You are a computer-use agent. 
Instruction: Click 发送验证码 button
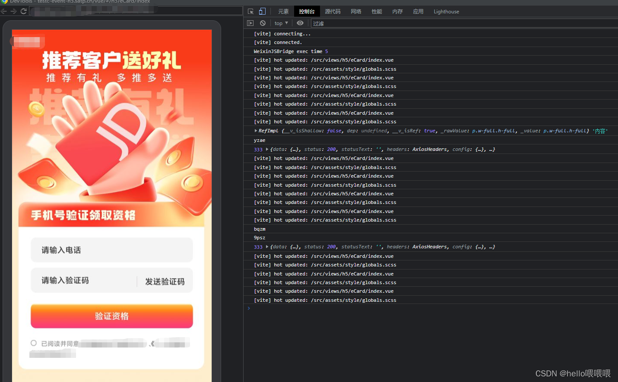(x=165, y=282)
